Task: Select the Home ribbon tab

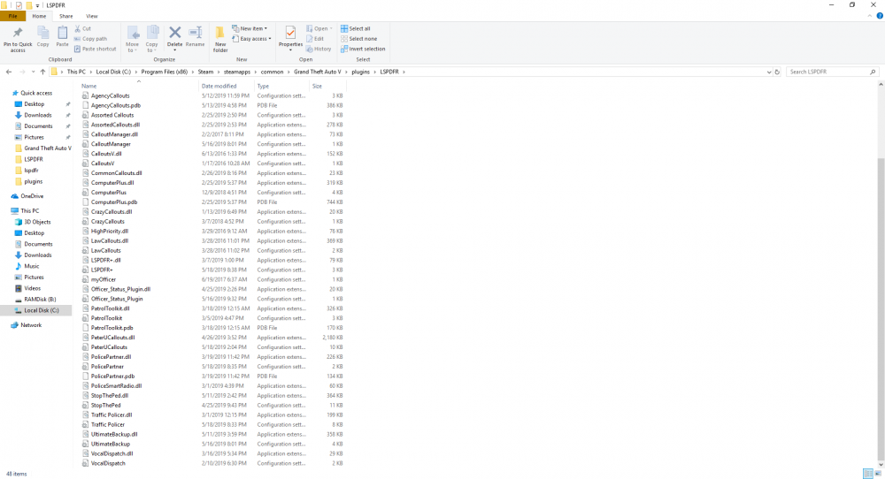Action: coord(39,16)
